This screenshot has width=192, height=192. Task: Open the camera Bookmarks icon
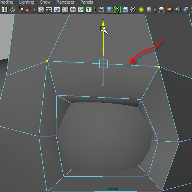click(x=4, y=10)
